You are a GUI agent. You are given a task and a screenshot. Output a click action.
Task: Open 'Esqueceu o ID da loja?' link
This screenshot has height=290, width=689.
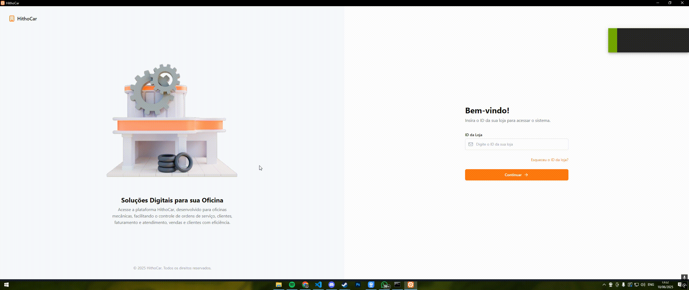[x=549, y=160]
